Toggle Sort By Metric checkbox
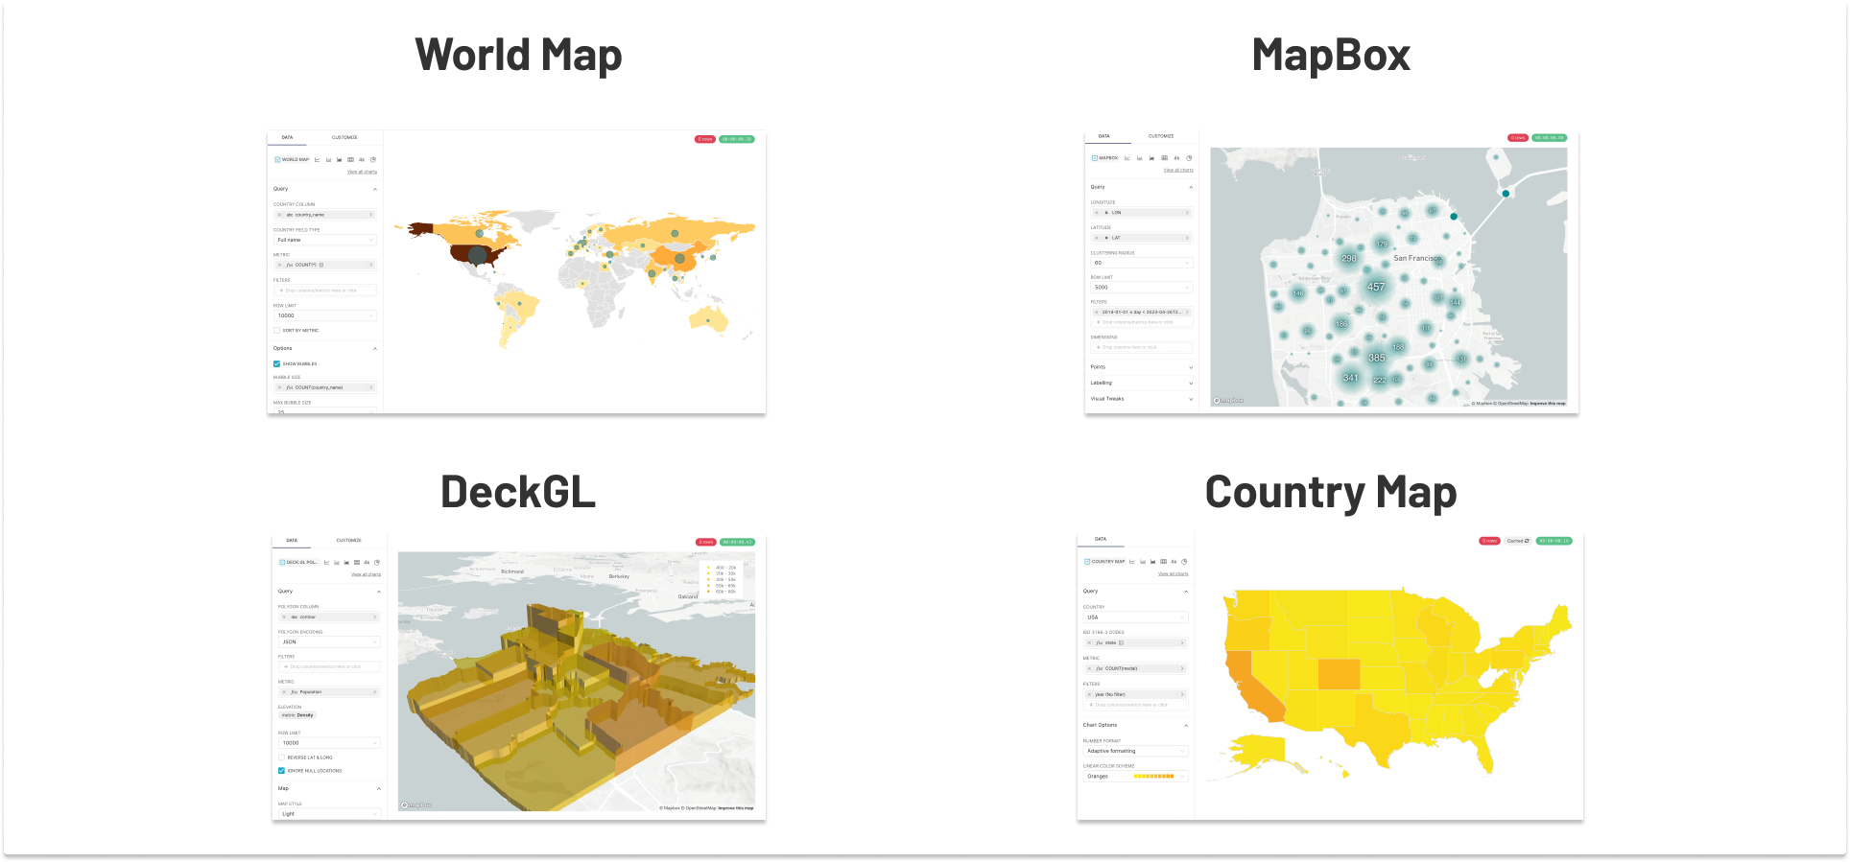This screenshot has height=862, width=1850. click(277, 331)
